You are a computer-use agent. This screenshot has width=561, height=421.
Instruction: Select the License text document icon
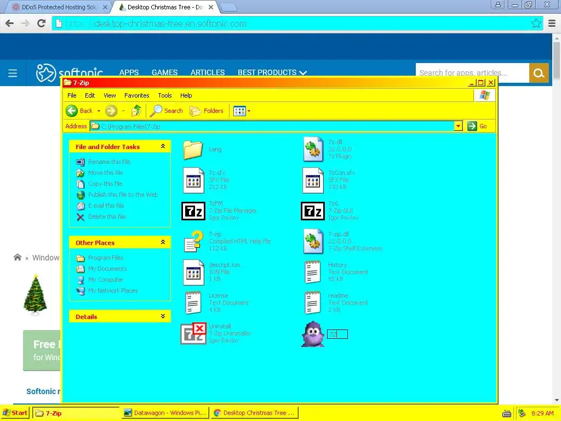pyautogui.click(x=193, y=303)
